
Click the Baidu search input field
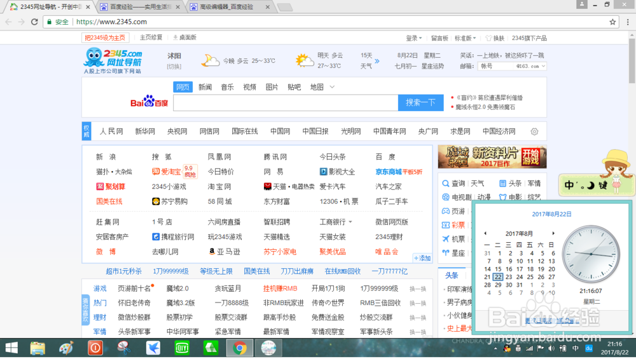286,102
